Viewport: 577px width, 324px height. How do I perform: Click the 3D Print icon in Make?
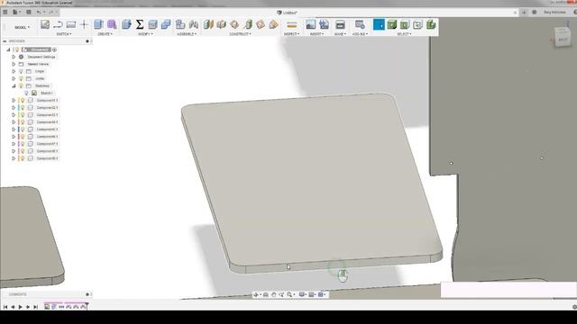tap(340, 25)
